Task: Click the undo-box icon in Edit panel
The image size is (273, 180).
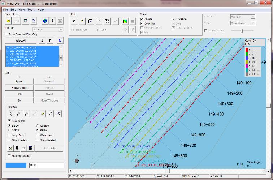Action: [x=90, y=21]
